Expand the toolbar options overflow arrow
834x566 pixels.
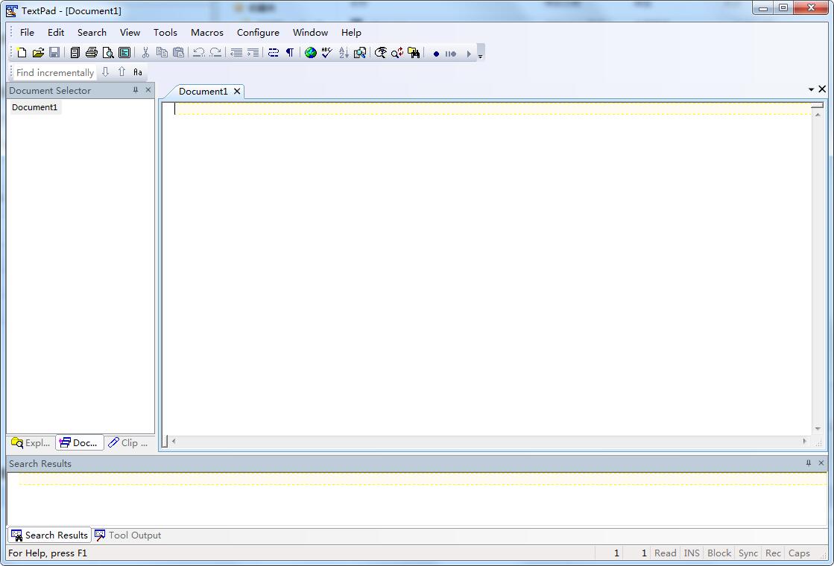pos(480,55)
